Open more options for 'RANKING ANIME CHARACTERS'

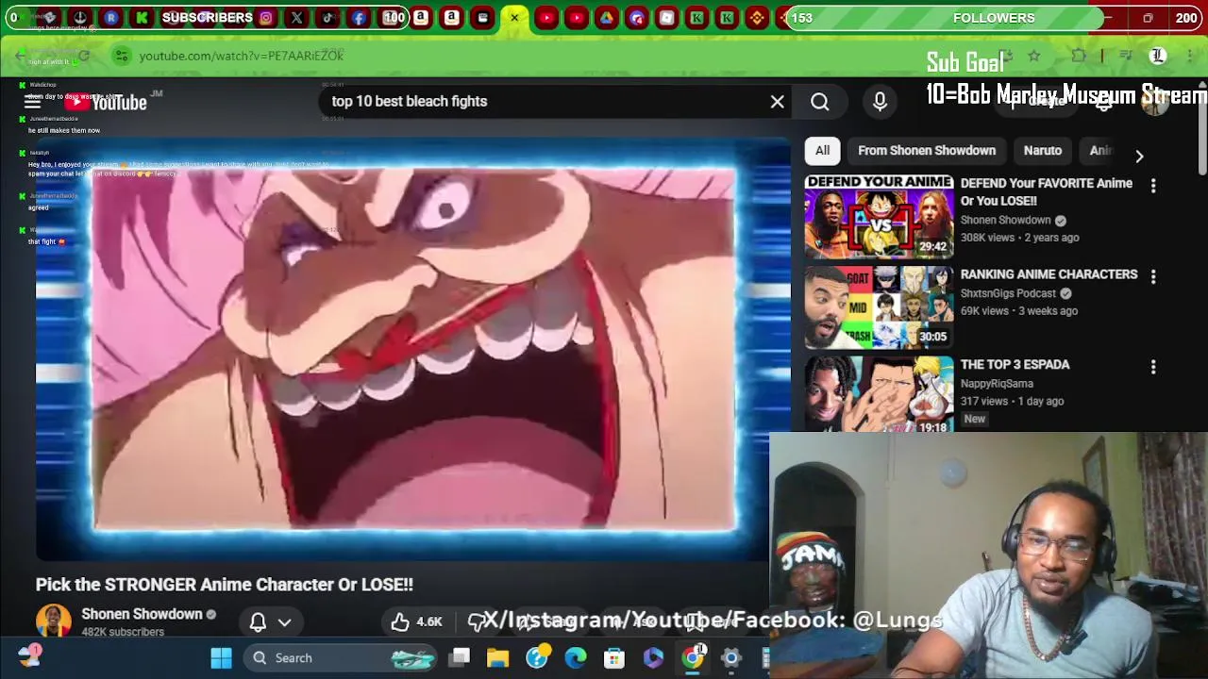click(1152, 277)
